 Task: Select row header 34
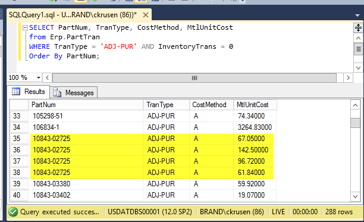19,127
